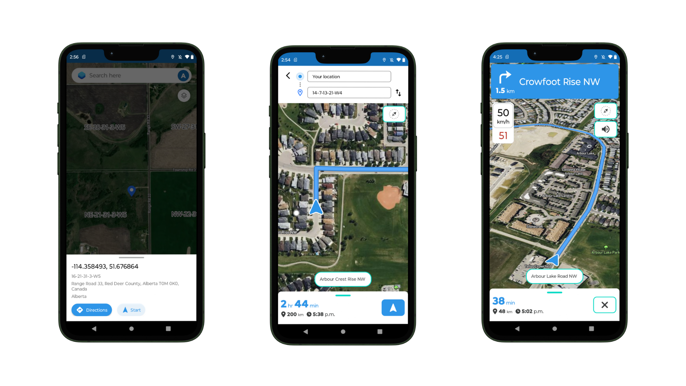Tap the location pin icon middle phone
This screenshot has height=386, width=686.
pyautogui.click(x=300, y=92)
